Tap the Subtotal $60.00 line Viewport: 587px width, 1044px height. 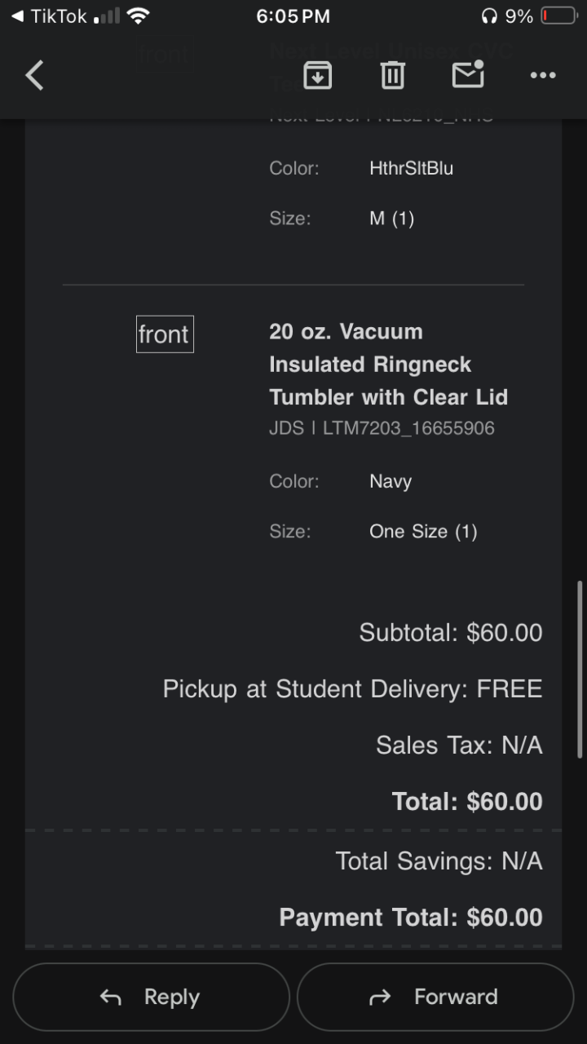pos(450,632)
